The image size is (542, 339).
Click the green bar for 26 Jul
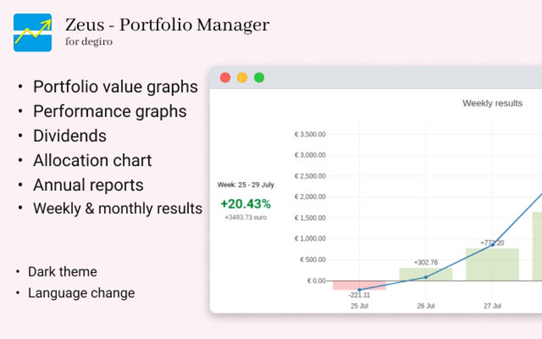pos(426,274)
